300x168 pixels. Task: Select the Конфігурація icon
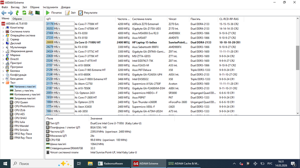click(x=7, y=75)
